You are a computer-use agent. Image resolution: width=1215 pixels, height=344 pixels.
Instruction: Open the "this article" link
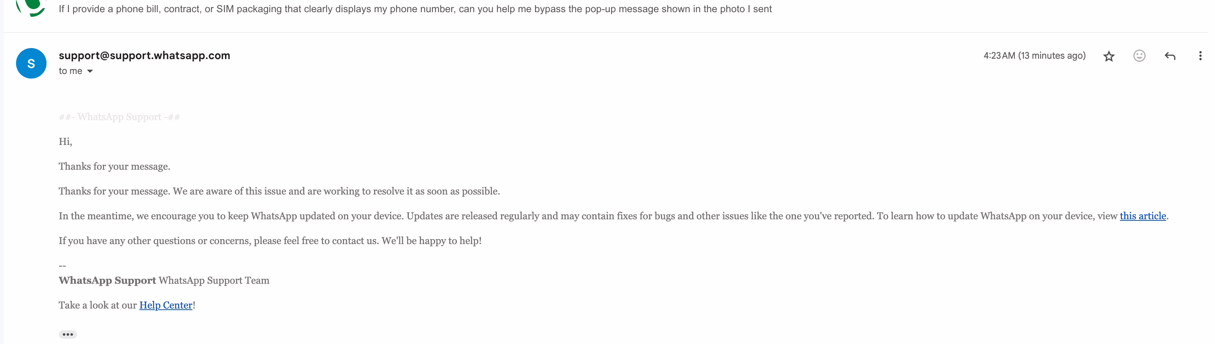click(1143, 216)
